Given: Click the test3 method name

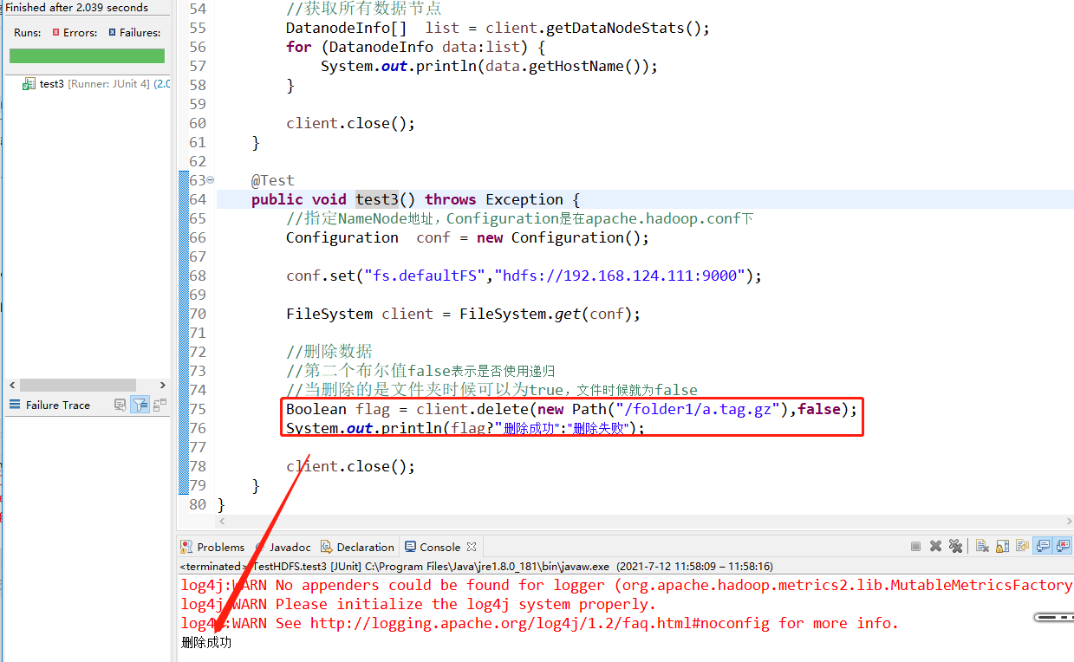Looking at the screenshot, I should pyautogui.click(x=377, y=199).
